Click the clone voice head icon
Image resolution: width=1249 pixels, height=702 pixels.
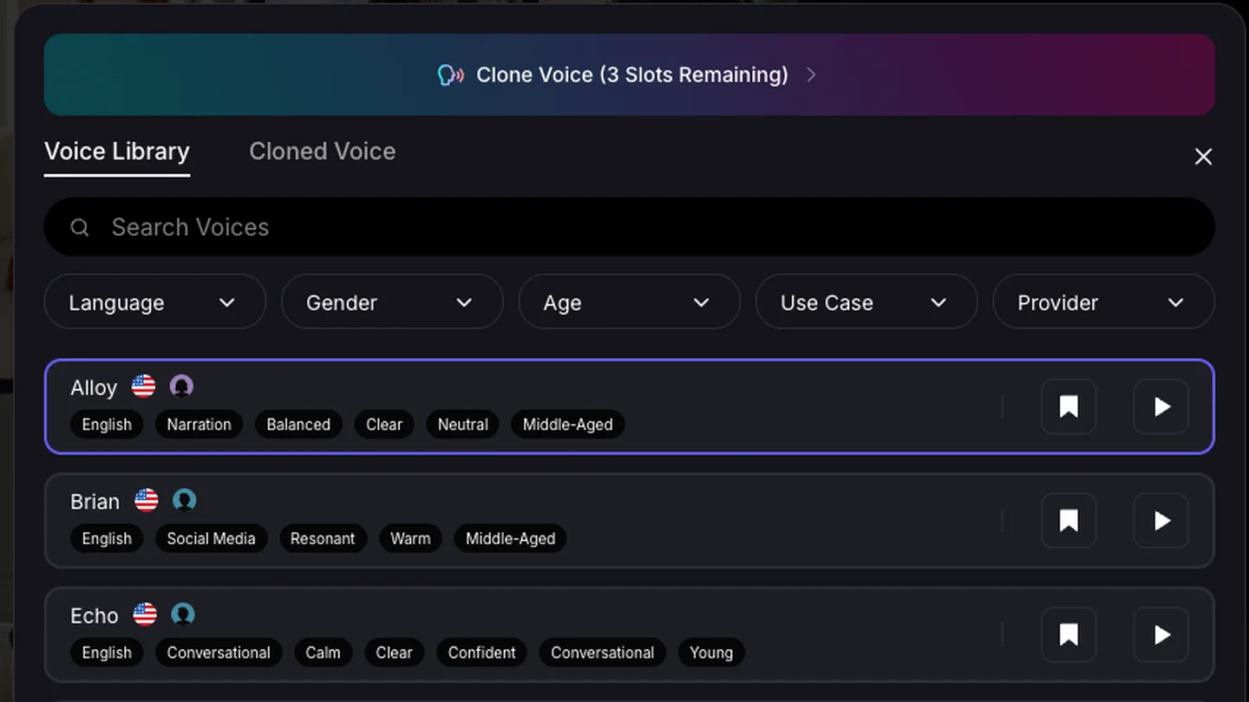click(x=451, y=75)
